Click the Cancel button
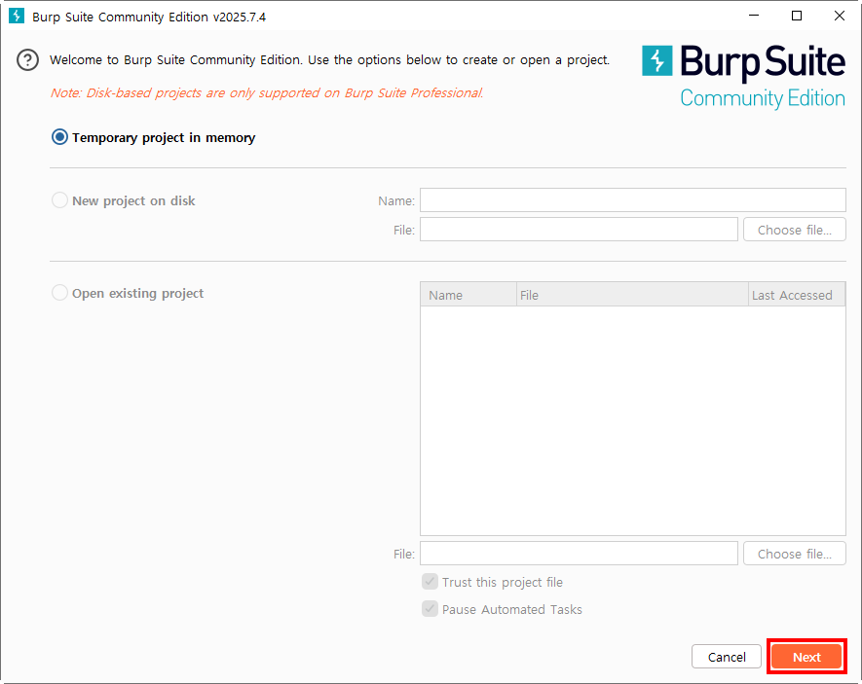Viewport: 862px width, 684px height. click(x=727, y=657)
